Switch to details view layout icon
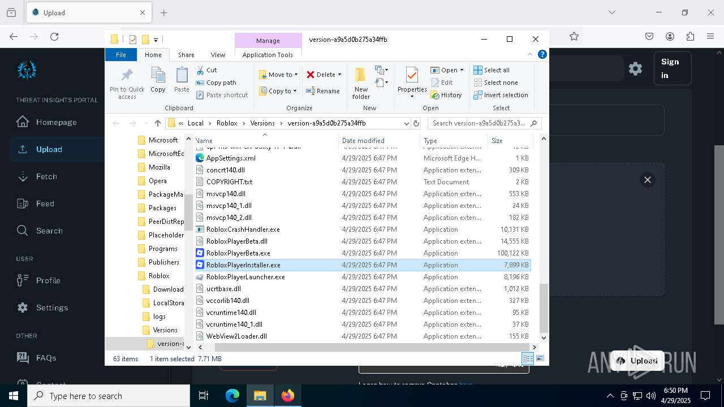Viewport: 724px width, 407px height. tap(528, 358)
